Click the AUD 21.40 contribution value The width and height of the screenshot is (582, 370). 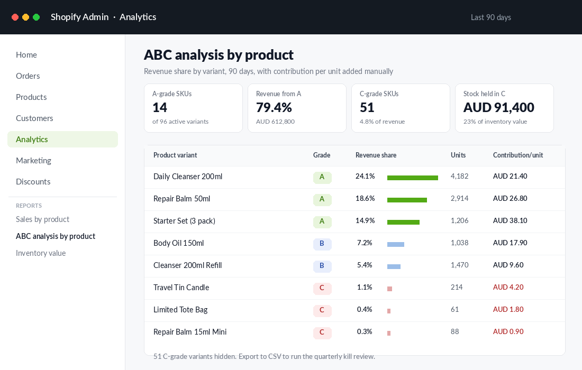(x=510, y=177)
